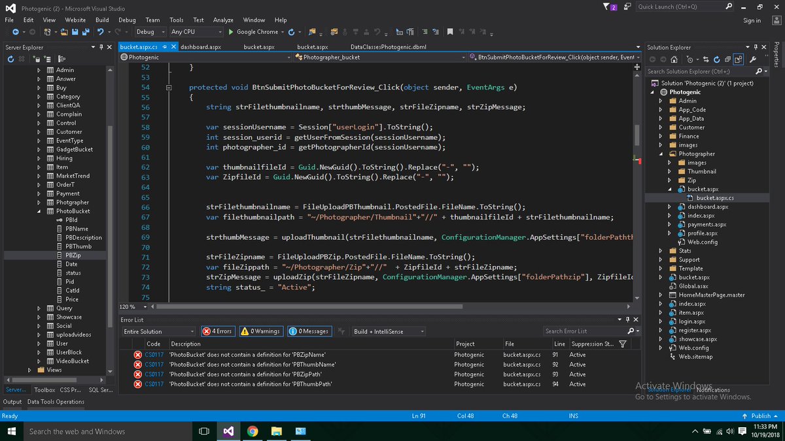Image resolution: width=785 pixels, height=441 pixels.
Task: Open the collapsed Properties side panel
Action: 777,55
